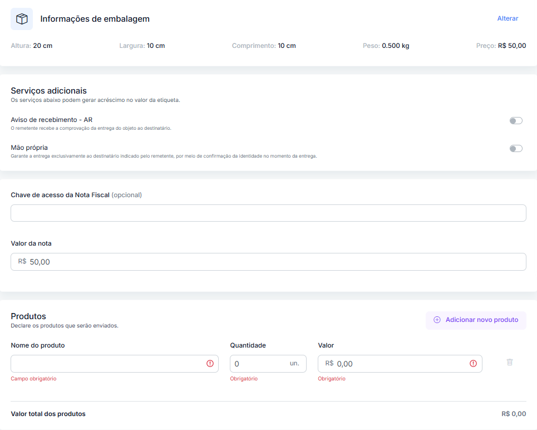
Task: Open Alterar to edit packaging info
Action: [x=508, y=18]
